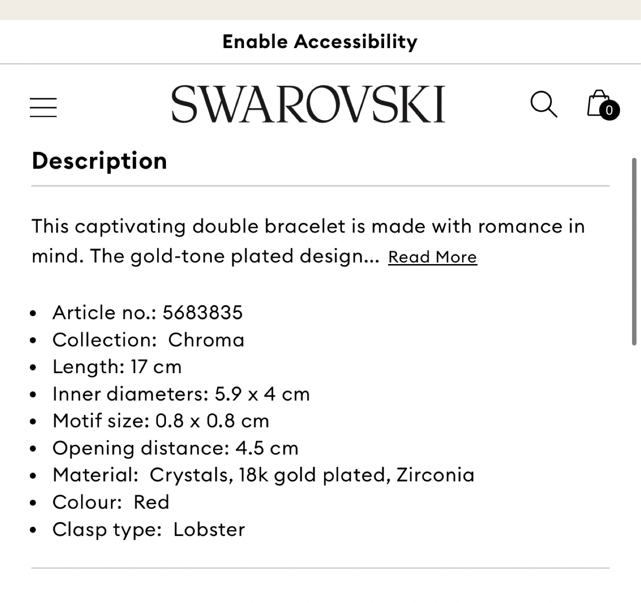Image resolution: width=641 pixels, height=603 pixels.
Task: Click the vertical page scrollbar
Action: pos(634,251)
